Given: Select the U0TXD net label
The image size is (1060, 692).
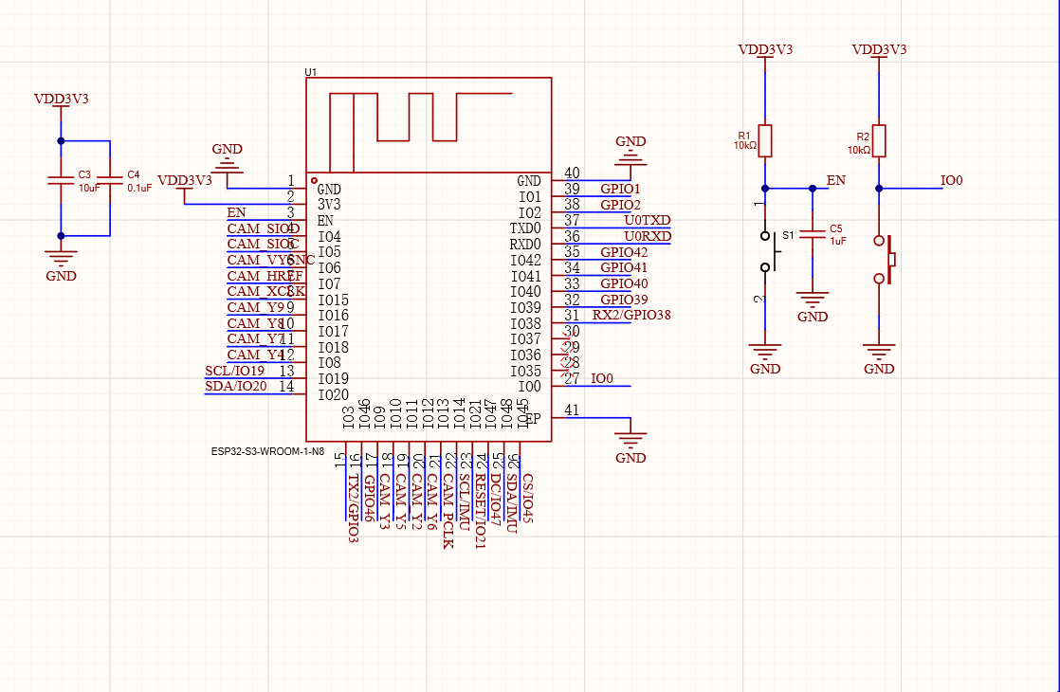Looking at the screenshot, I should pos(648,220).
